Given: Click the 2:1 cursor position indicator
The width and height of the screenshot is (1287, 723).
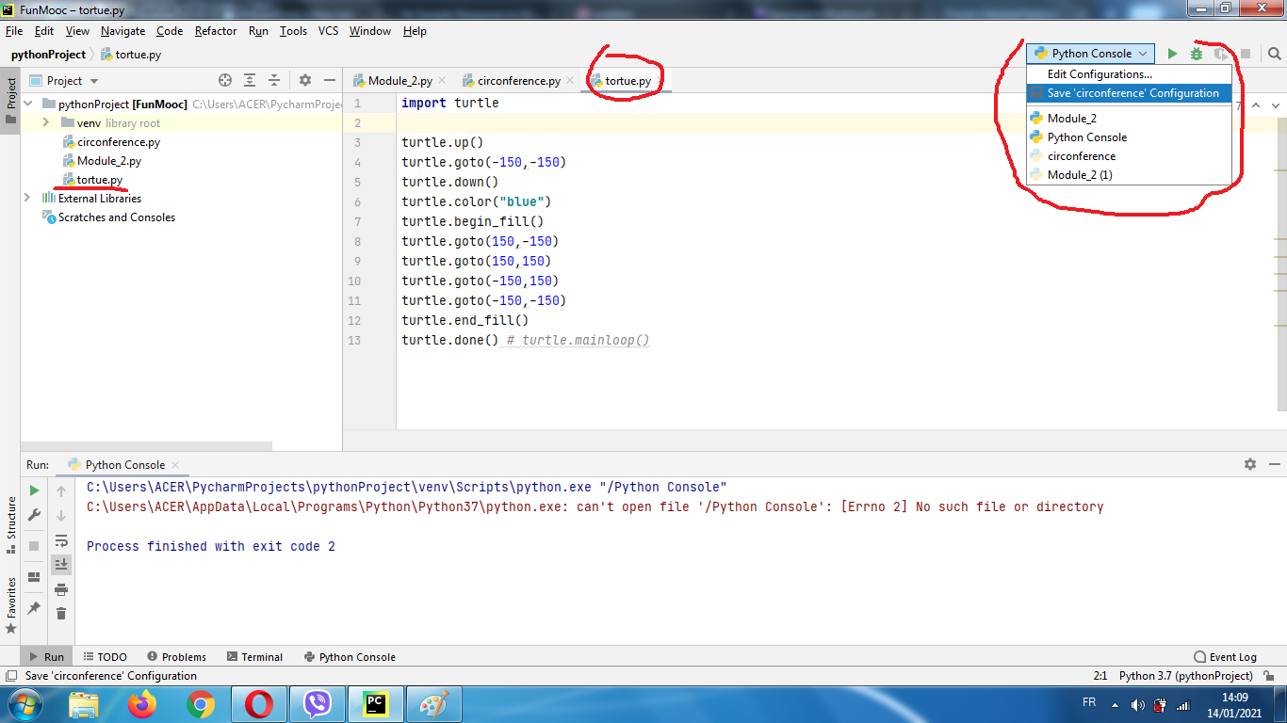Looking at the screenshot, I should tap(1100, 675).
